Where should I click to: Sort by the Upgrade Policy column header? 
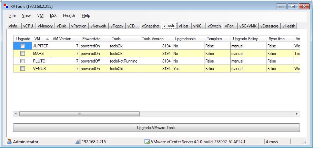pos(248,39)
